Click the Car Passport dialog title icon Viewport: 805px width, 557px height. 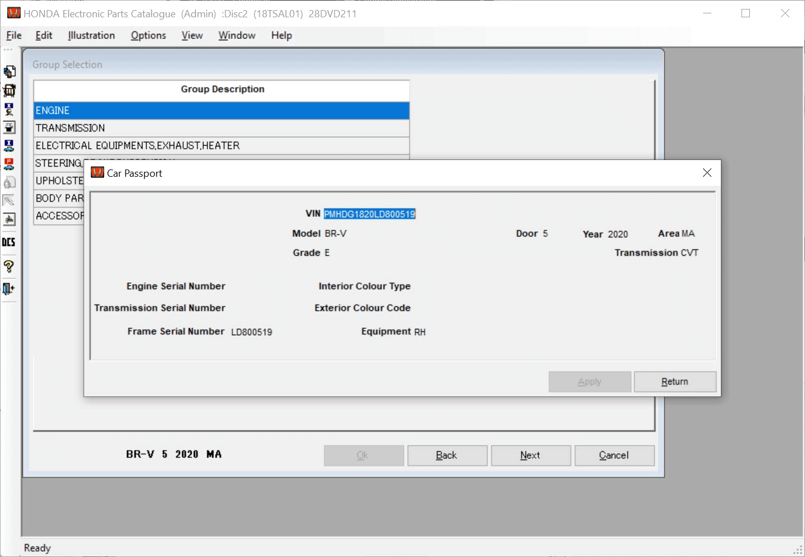point(97,172)
